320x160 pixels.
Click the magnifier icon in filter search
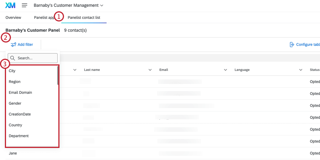click(13, 58)
